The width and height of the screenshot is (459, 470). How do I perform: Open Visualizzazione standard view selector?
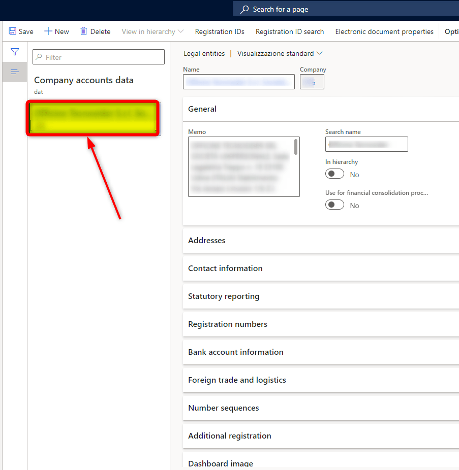pos(280,53)
